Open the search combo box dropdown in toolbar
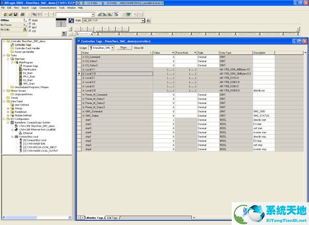Viewport: 309px width, 225px height. tap(93, 14)
